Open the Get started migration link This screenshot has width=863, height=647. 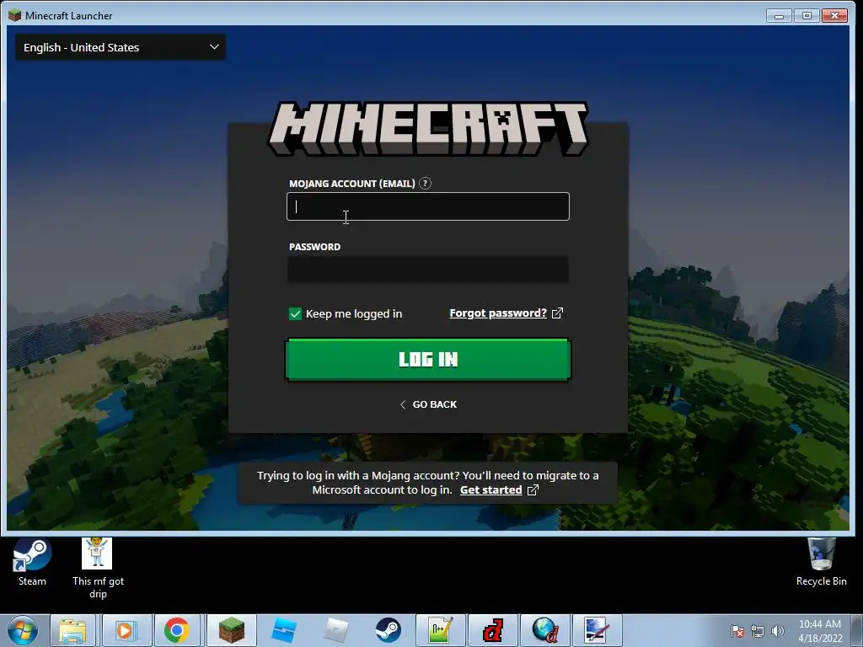coord(490,489)
